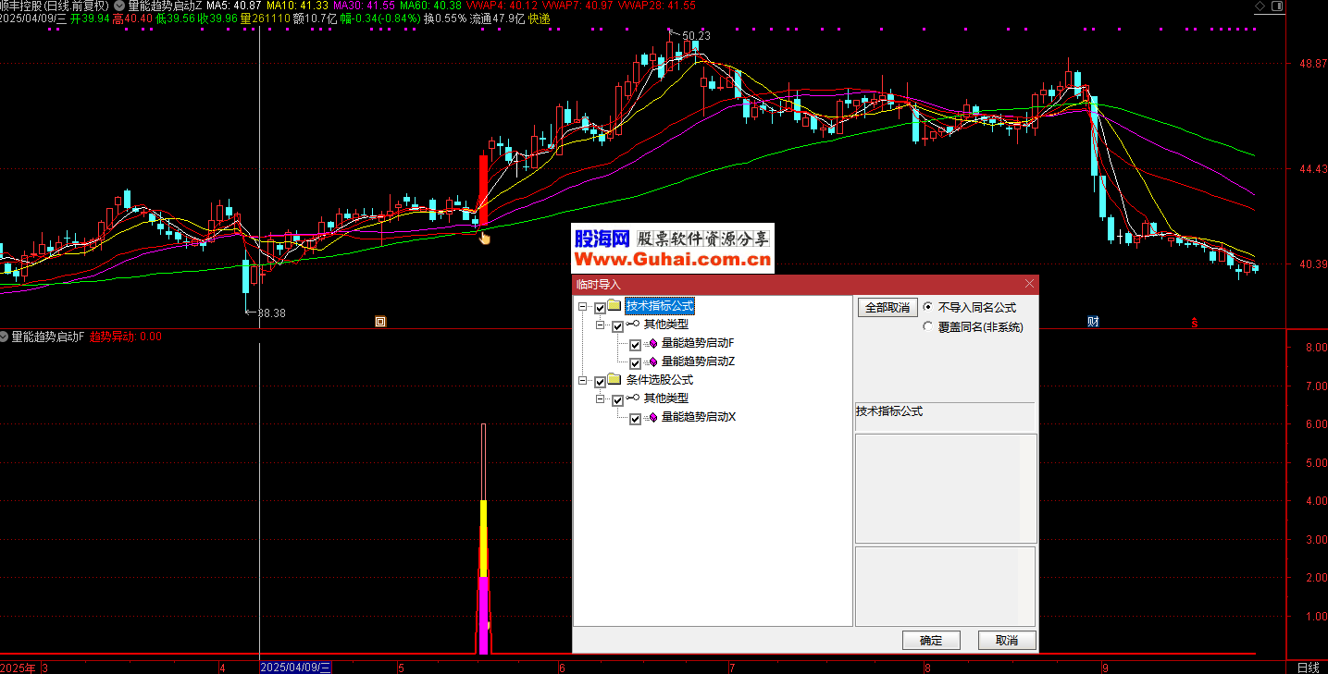Click the square marker icon below April candles
Screen dimensions: 1328x674
coord(379,322)
